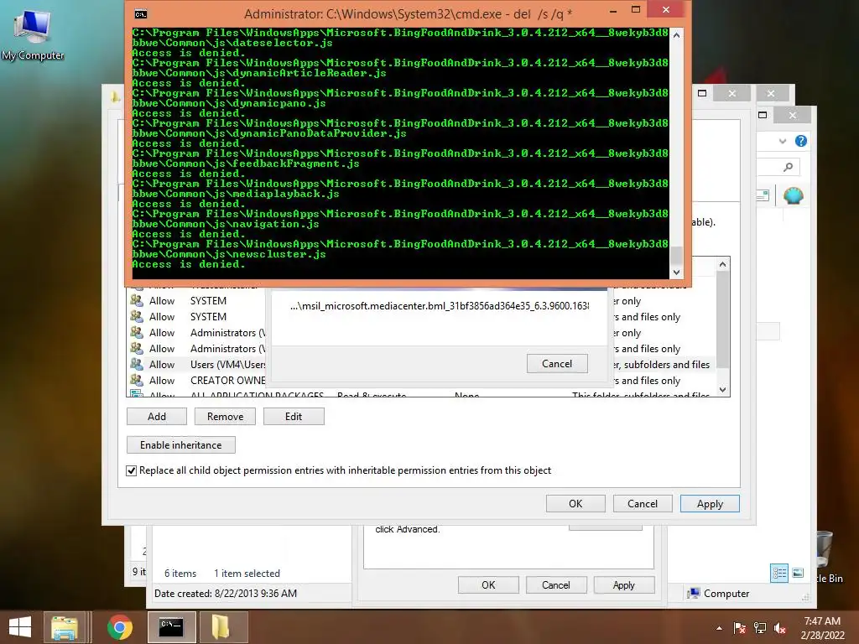Open the clock showing 7:47 AM
The height and width of the screenshot is (644, 859).
pyautogui.click(x=822, y=628)
